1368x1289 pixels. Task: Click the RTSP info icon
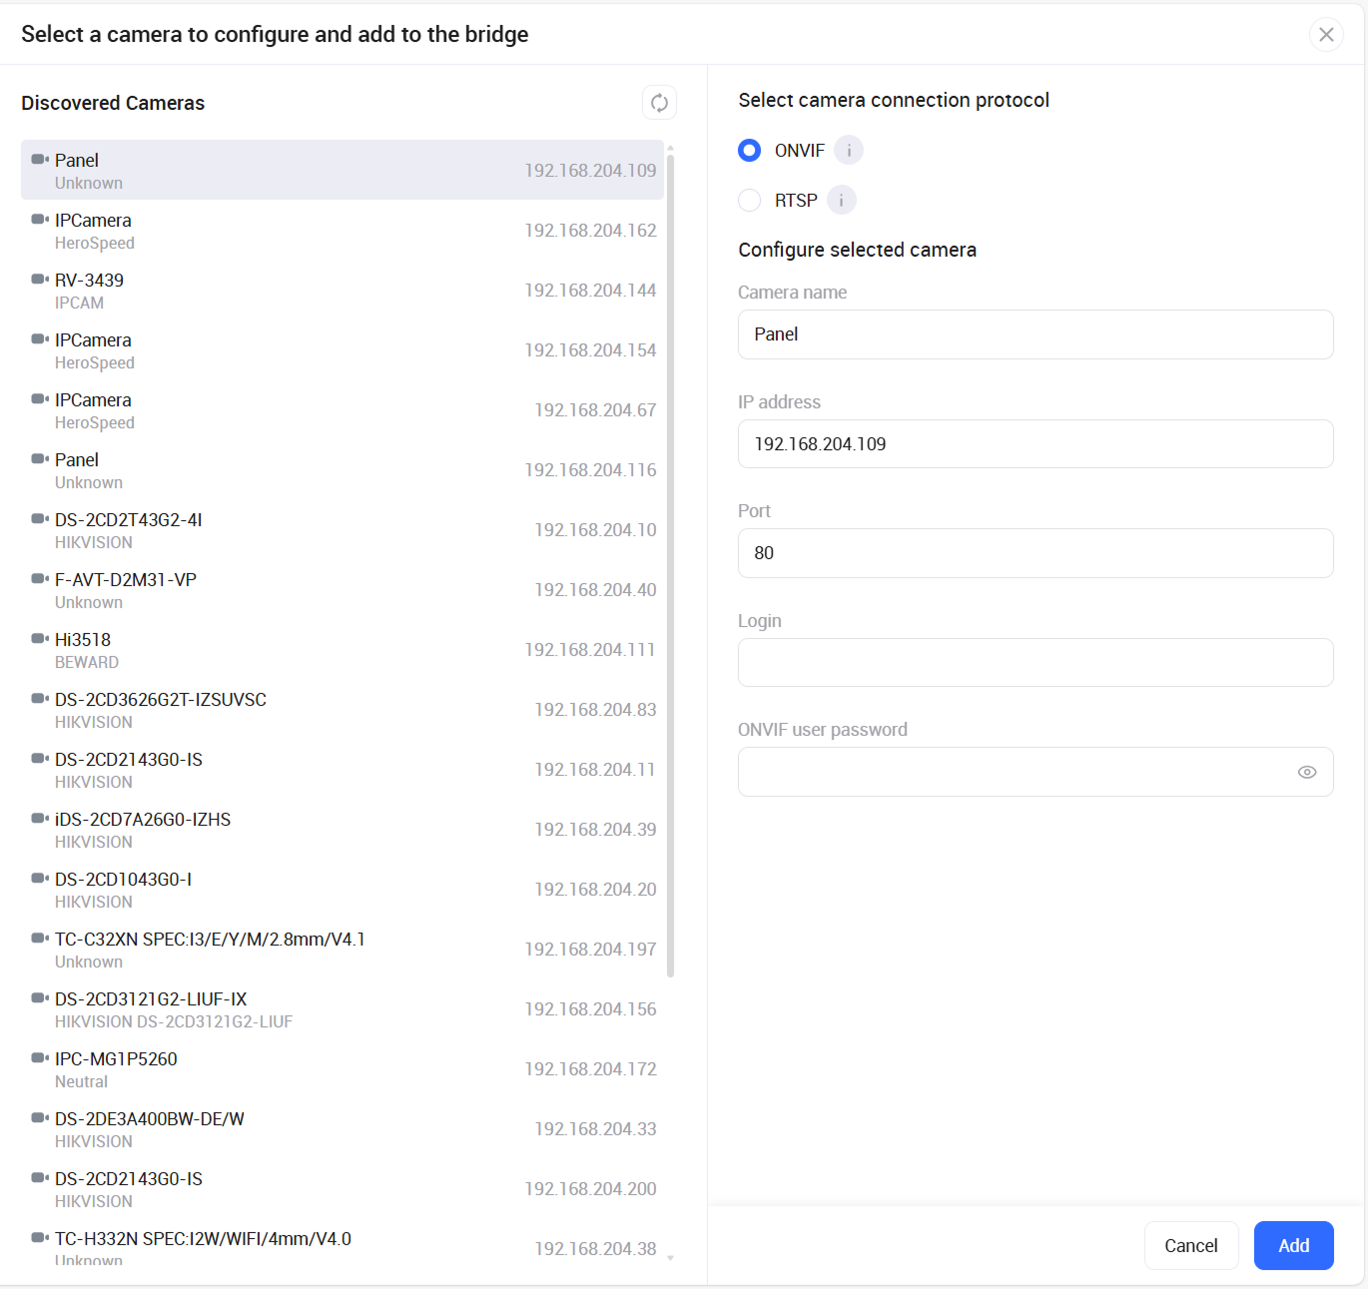(842, 201)
